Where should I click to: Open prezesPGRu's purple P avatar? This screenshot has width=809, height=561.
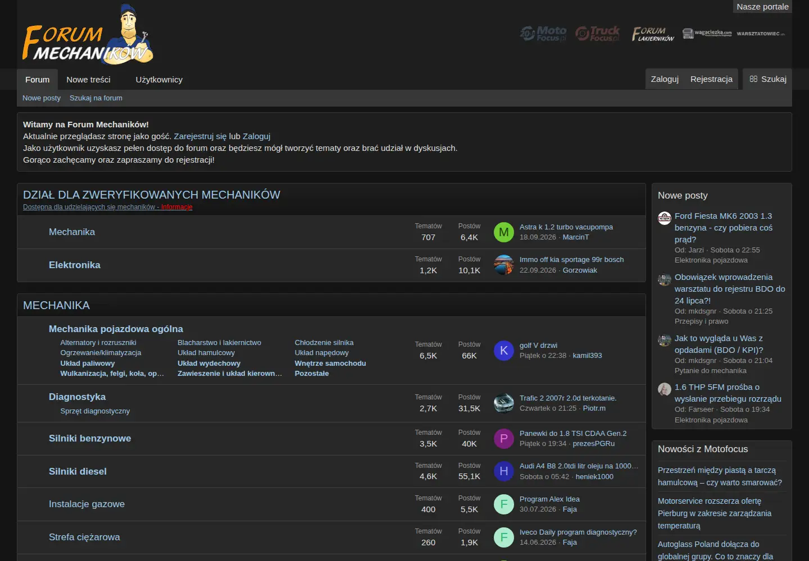504,439
